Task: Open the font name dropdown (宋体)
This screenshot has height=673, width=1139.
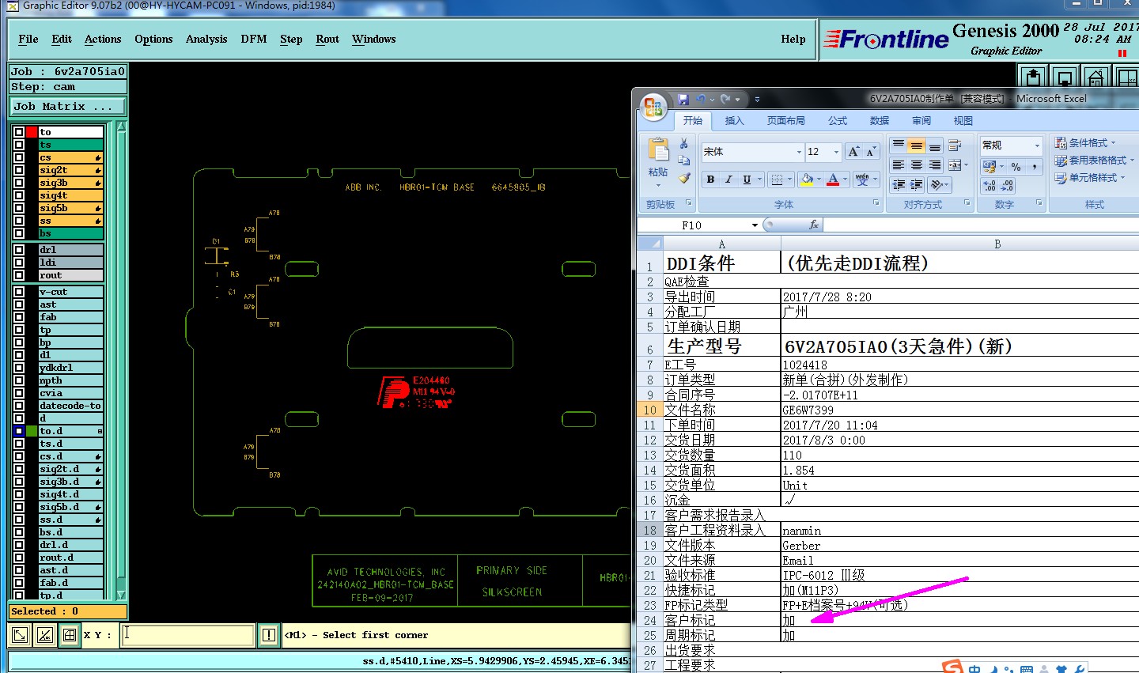Action: [x=798, y=152]
